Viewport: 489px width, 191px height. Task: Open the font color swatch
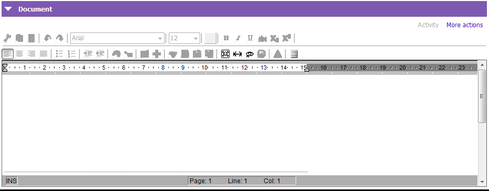click(x=210, y=38)
